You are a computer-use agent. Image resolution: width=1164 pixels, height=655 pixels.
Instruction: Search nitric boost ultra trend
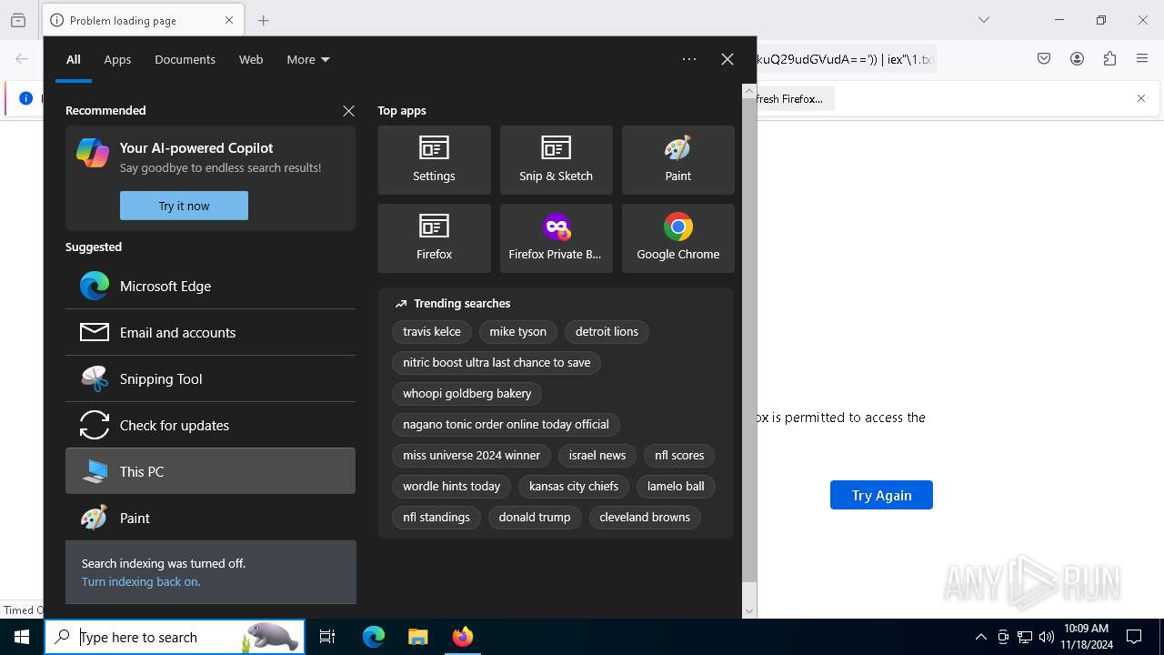point(497,363)
